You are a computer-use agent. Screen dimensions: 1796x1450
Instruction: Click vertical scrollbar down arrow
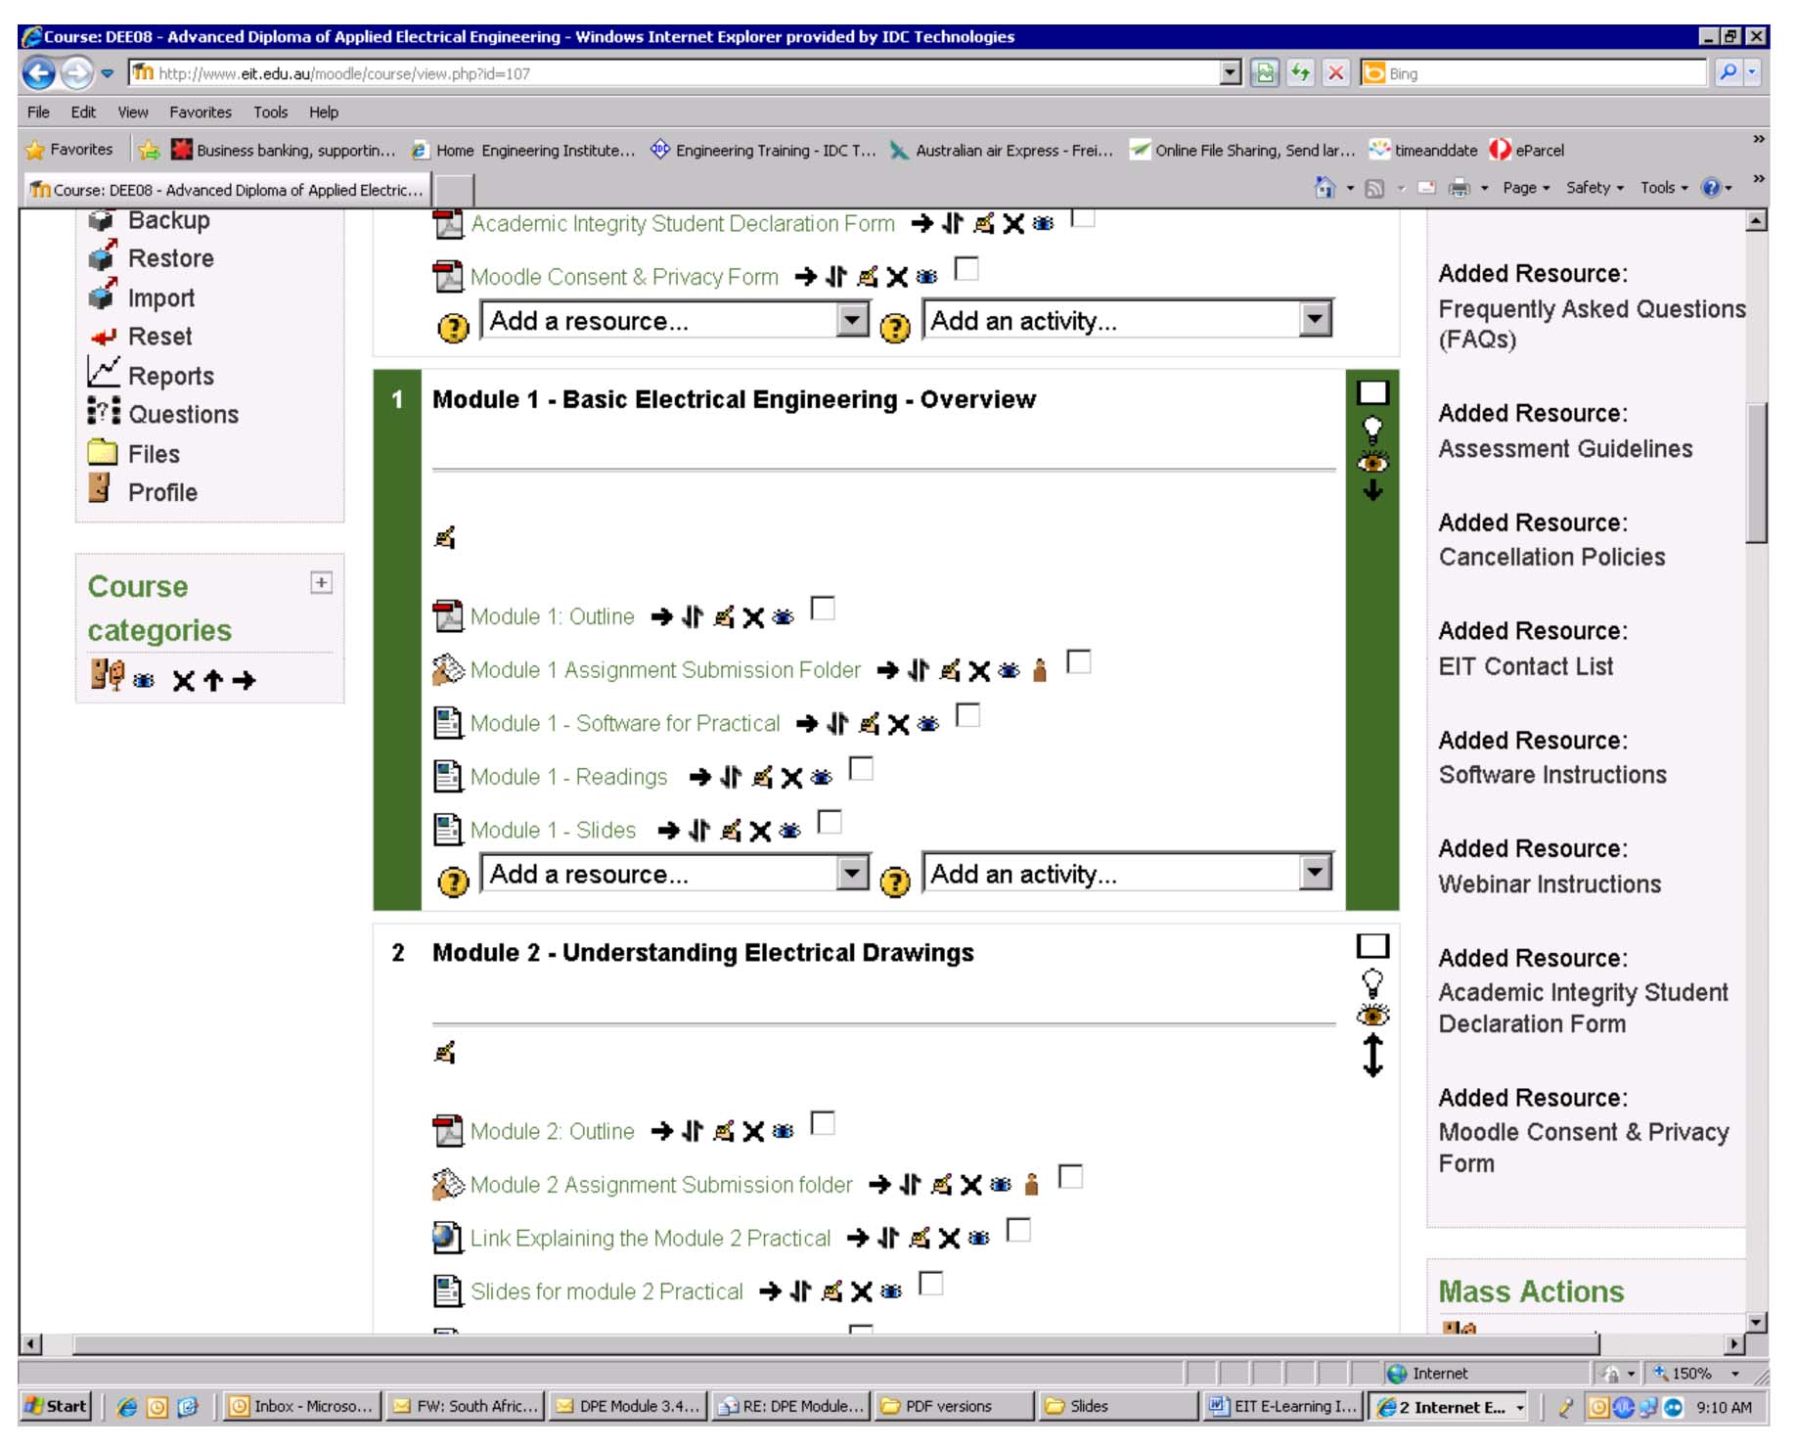1757,1324
